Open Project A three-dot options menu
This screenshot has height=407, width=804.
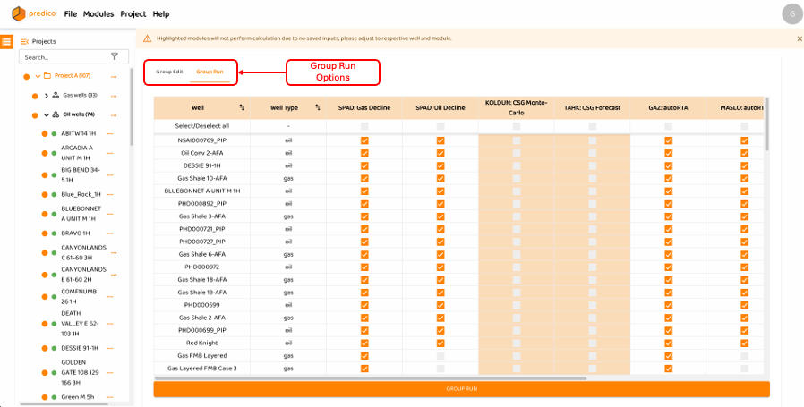[111, 76]
